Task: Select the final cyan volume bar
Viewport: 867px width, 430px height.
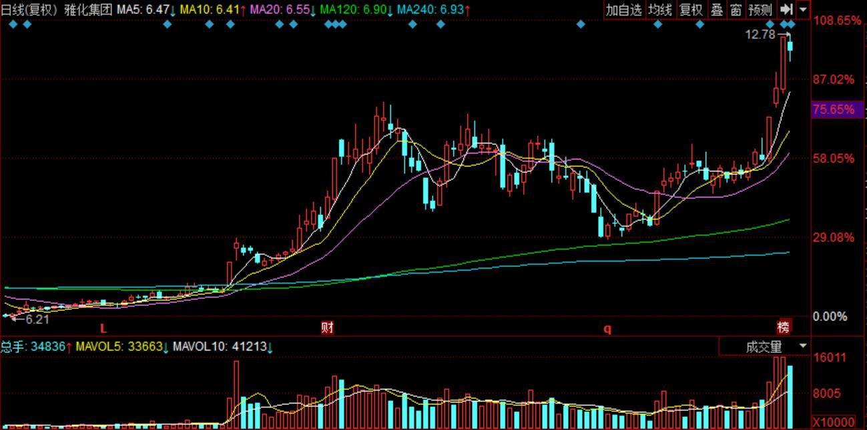Action: pyautogui.click(x=790, y=397)
